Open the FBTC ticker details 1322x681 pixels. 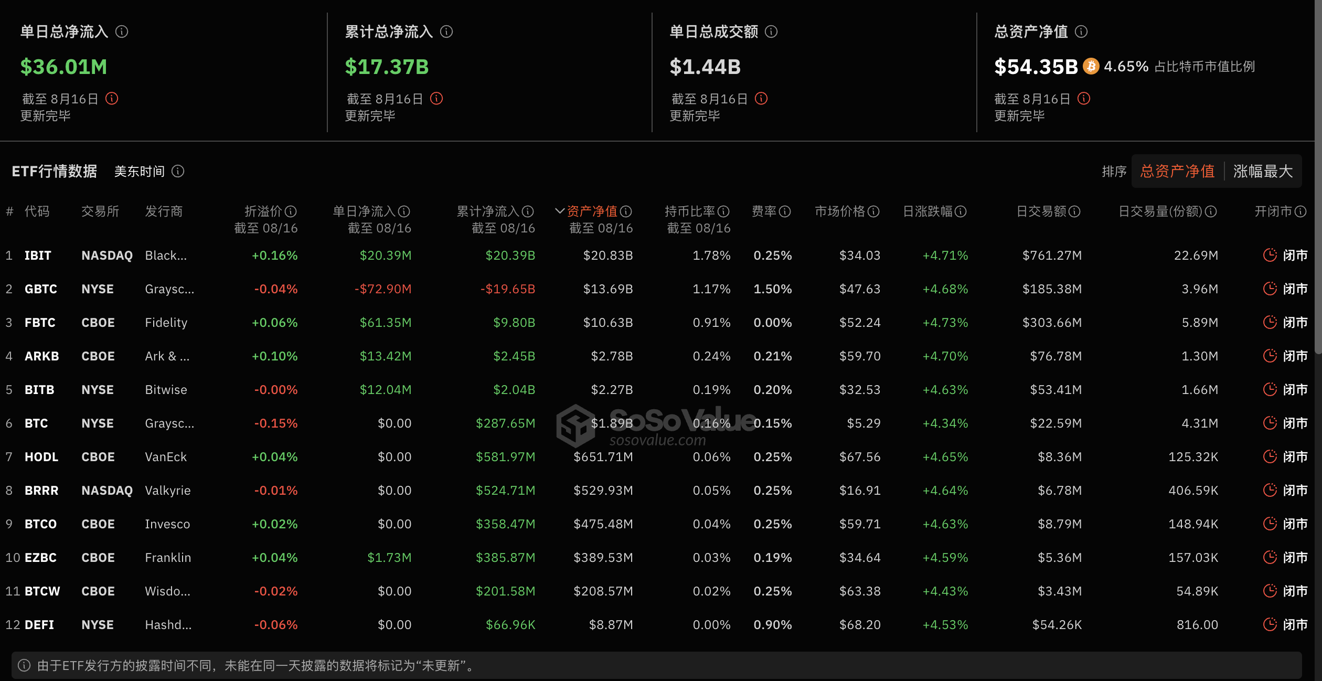coord(39,322)
